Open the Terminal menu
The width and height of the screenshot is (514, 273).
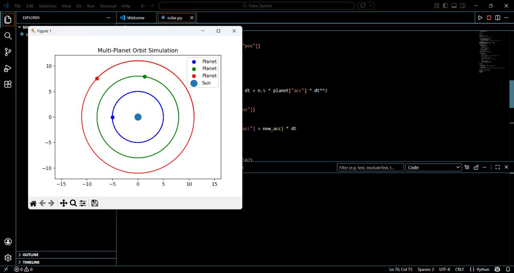pyautogui.click(x=108, y=6)
